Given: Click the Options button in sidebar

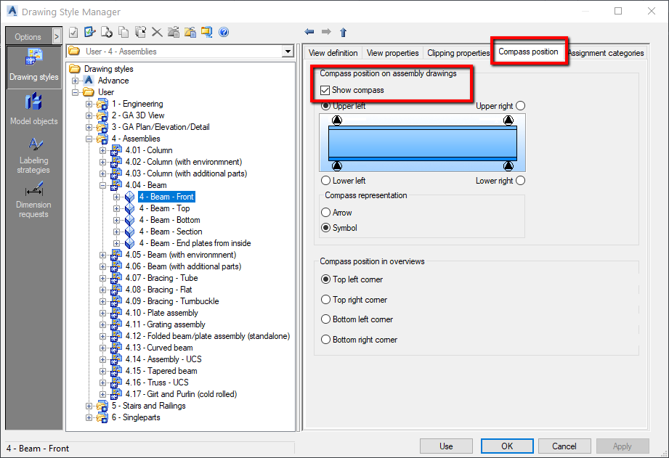Looking at the screenshot, I should click(x=28, y=37).
